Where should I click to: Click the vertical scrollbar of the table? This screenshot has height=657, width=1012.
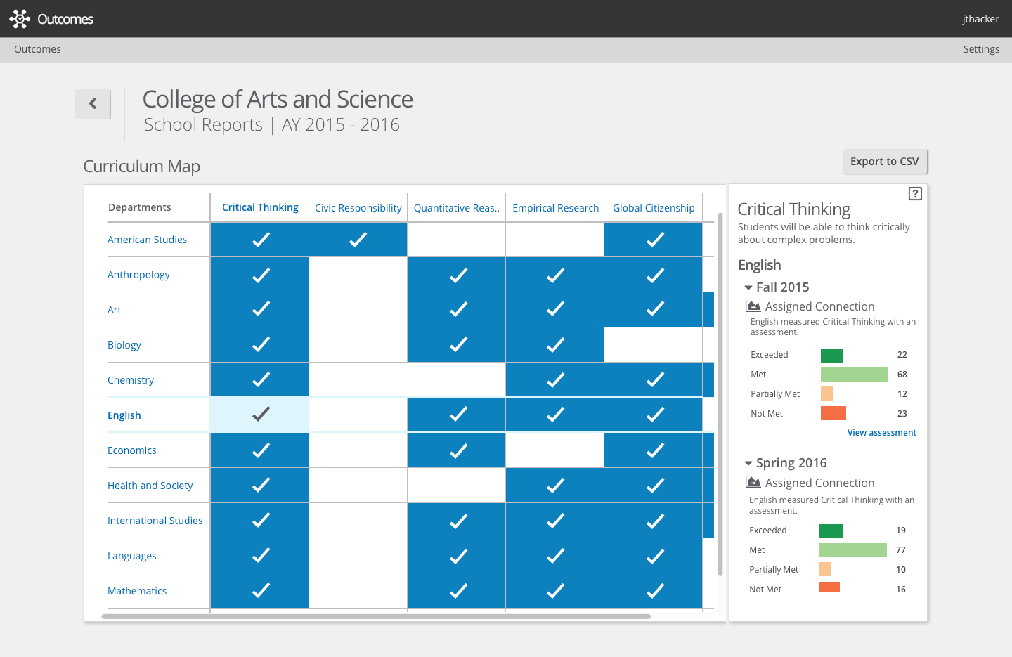720,393
